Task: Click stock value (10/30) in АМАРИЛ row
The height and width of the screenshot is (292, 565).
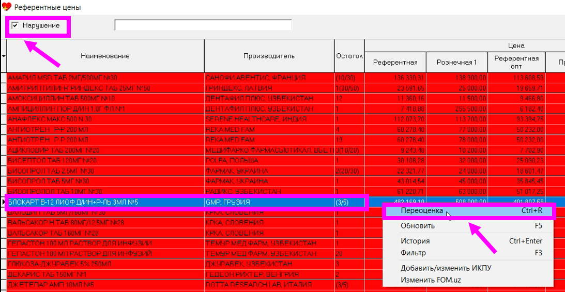Action: [x=349, y=78]
